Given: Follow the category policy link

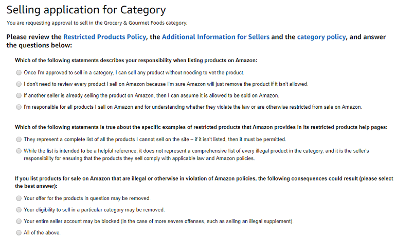Looking at the screenshot, I should point(321,37).
